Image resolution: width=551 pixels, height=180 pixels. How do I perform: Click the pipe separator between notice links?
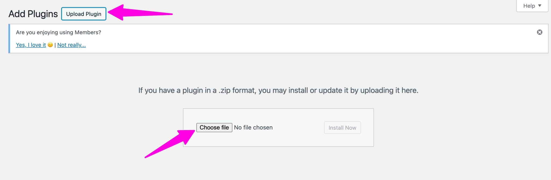[55, 45]
